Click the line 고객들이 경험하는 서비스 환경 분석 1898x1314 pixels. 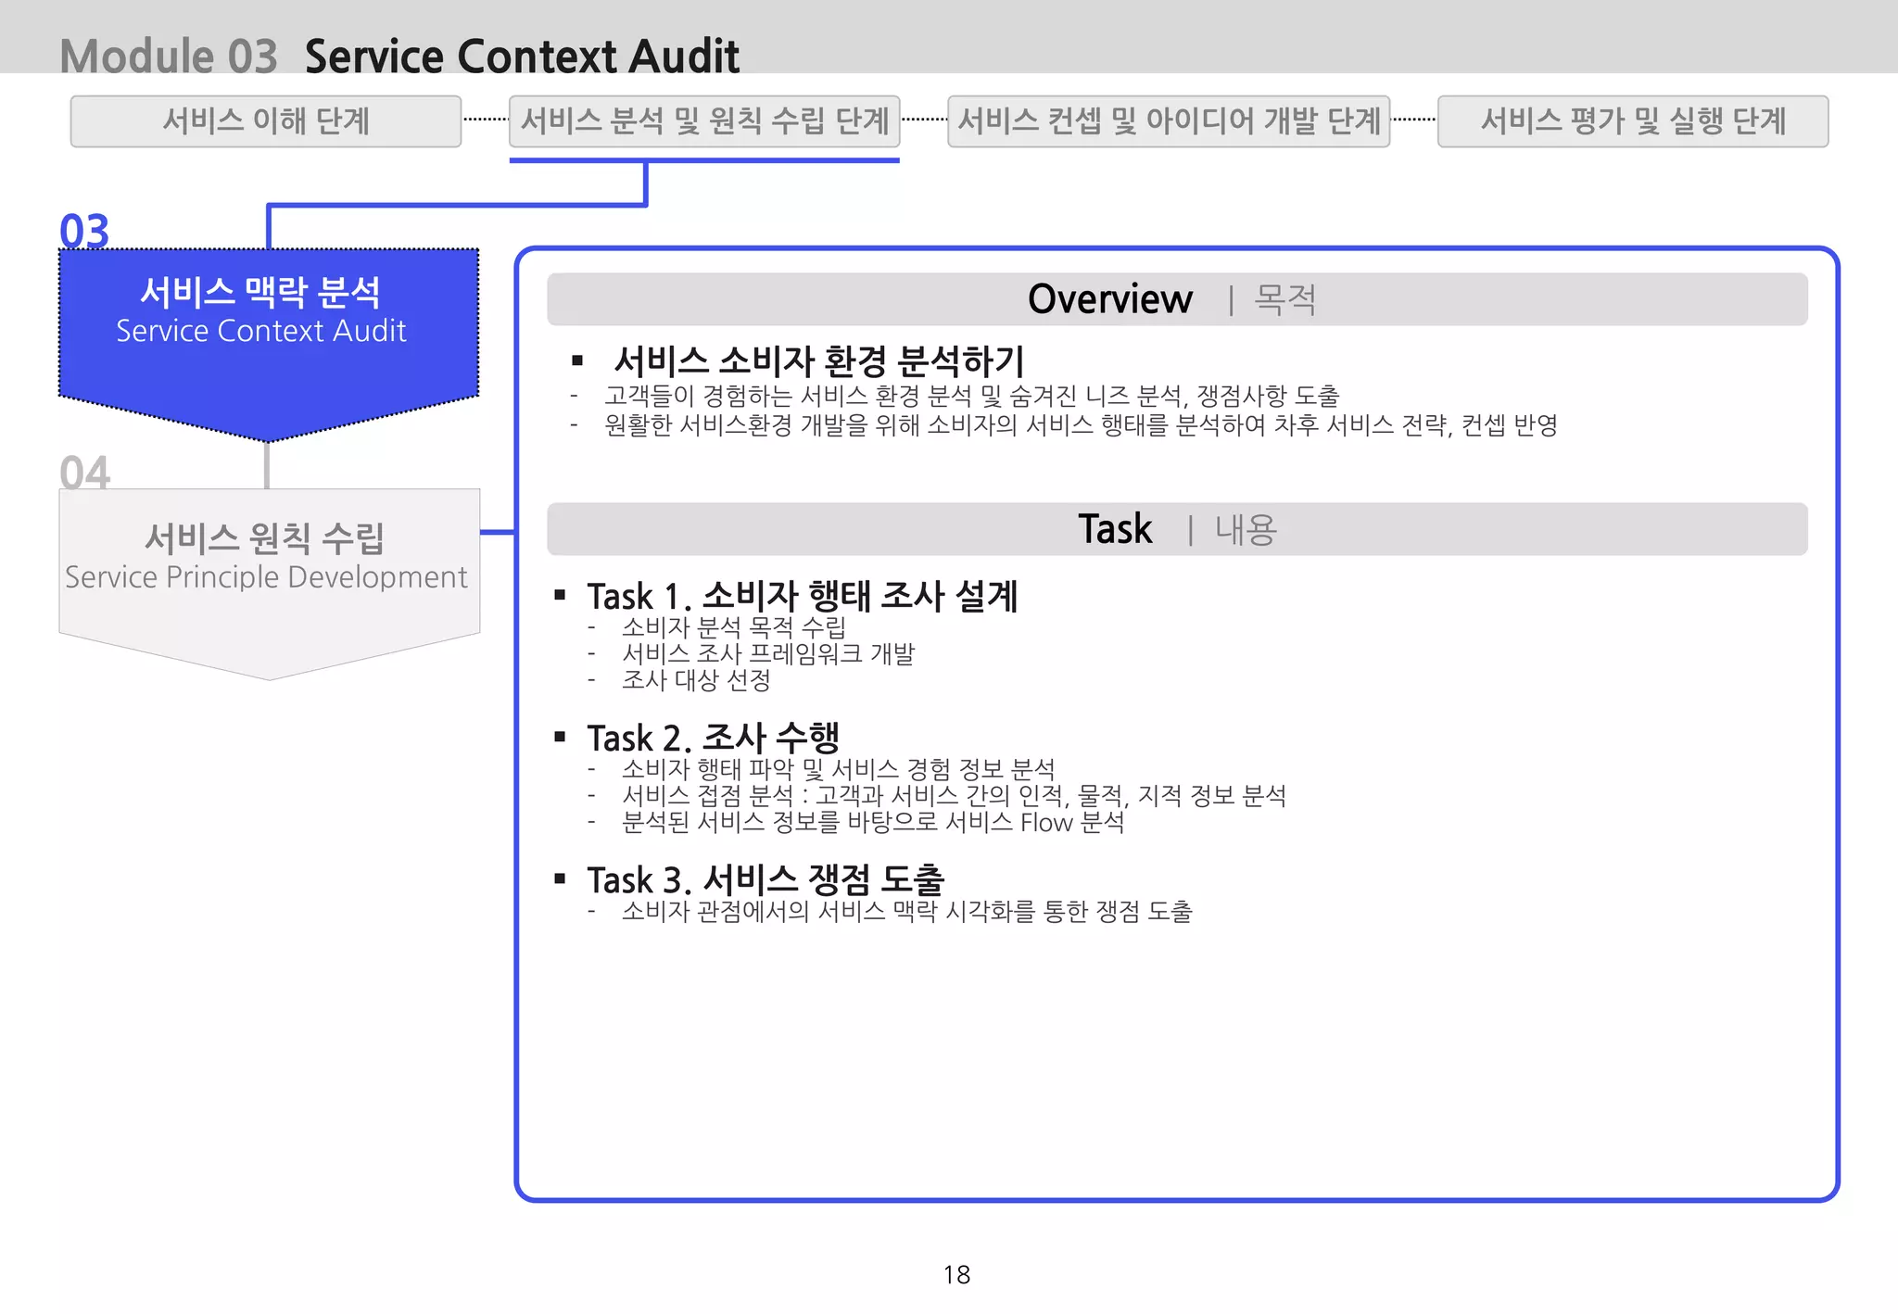click(x=972, y=397)
